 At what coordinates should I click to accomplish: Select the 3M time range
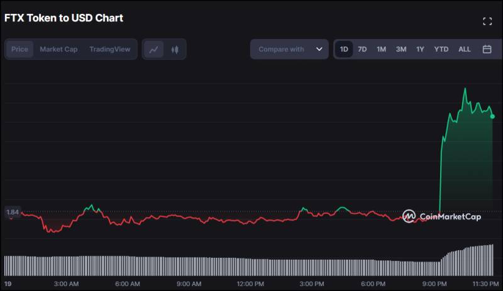[401, 50]
